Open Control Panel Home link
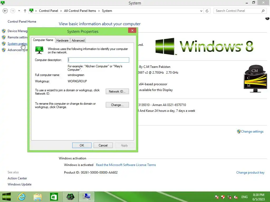Viewport: 270px width, 202px height. [22, 22]
